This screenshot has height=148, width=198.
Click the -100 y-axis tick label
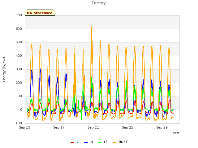pos(18,123)
